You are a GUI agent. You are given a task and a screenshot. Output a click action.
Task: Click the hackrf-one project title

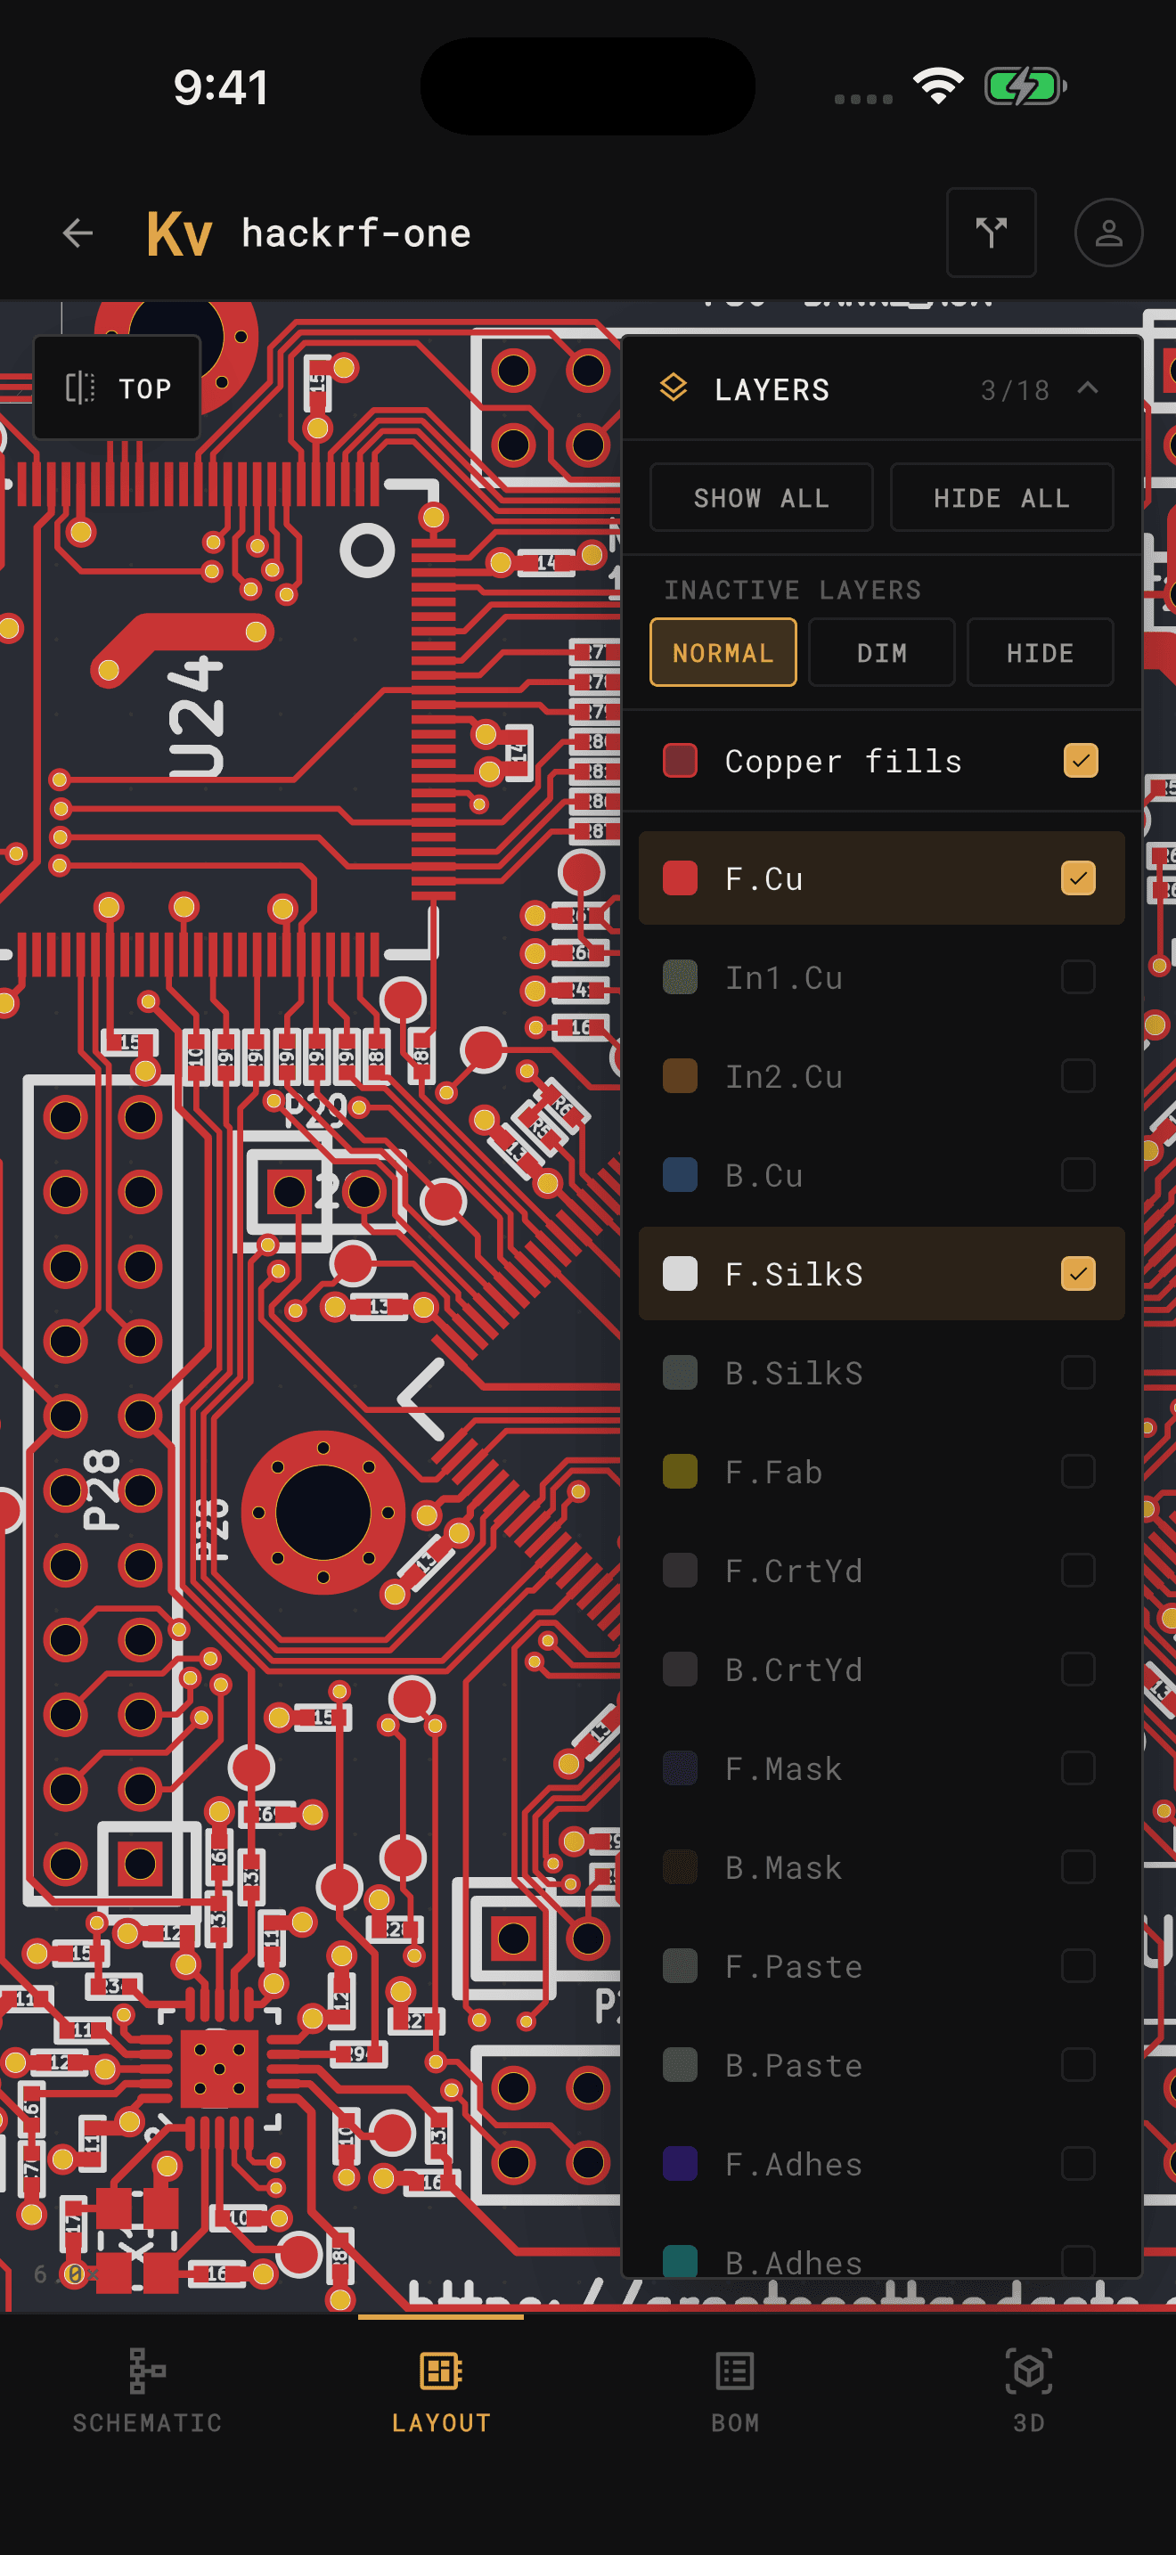(x=356, y=234)
